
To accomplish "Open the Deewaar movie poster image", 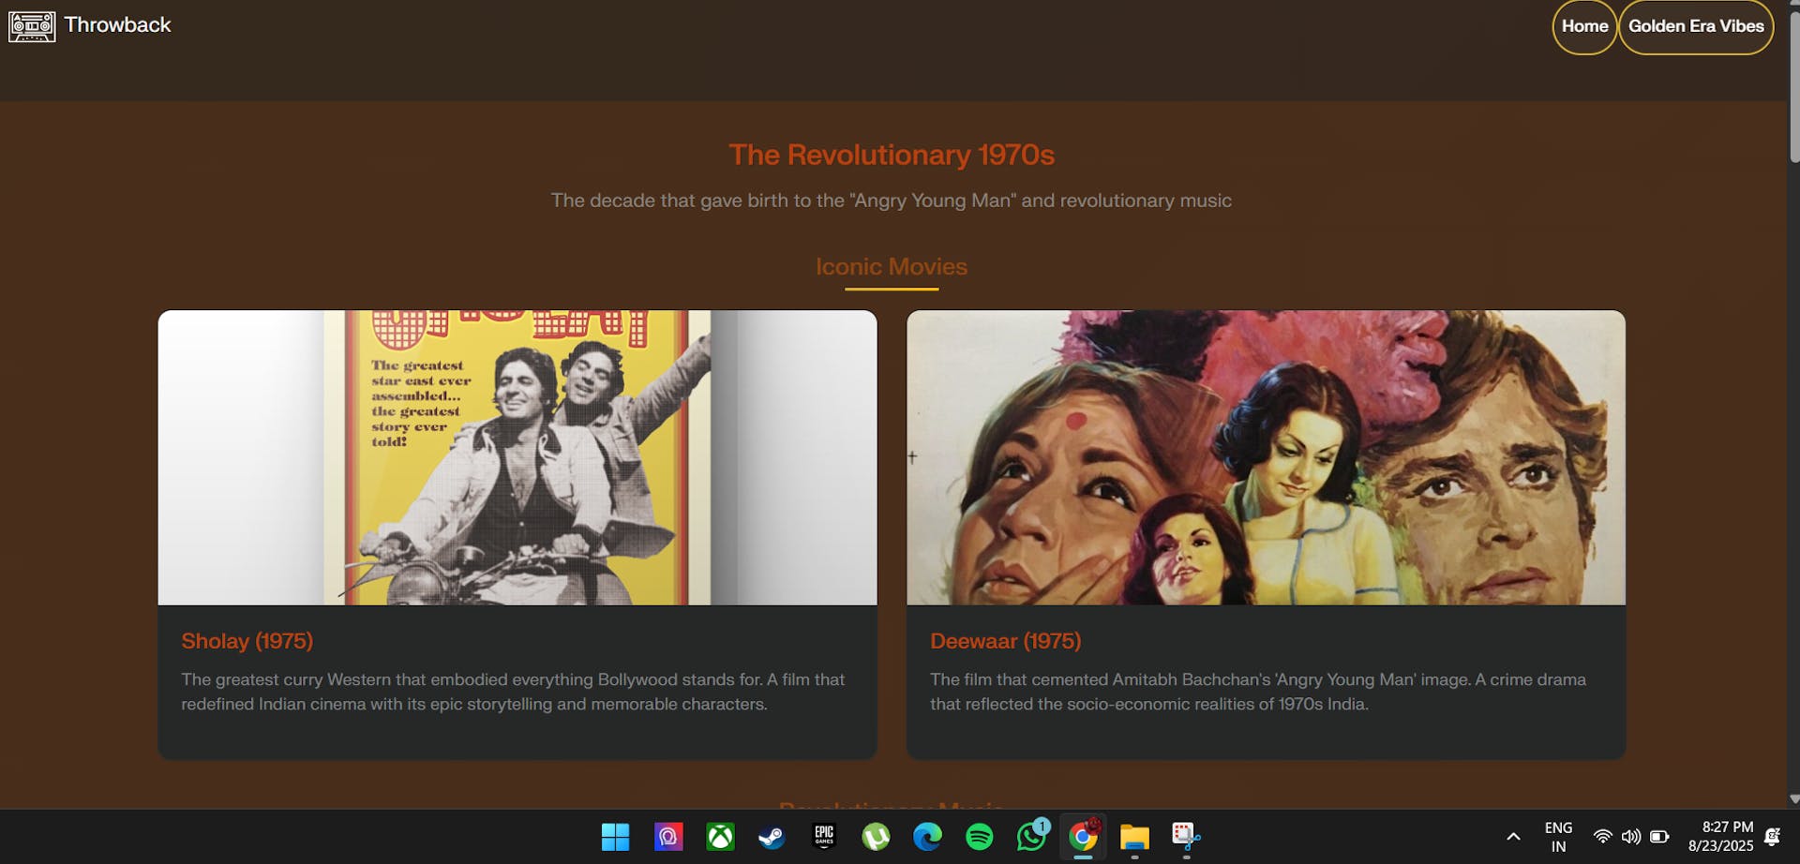I will (1266, 457).
